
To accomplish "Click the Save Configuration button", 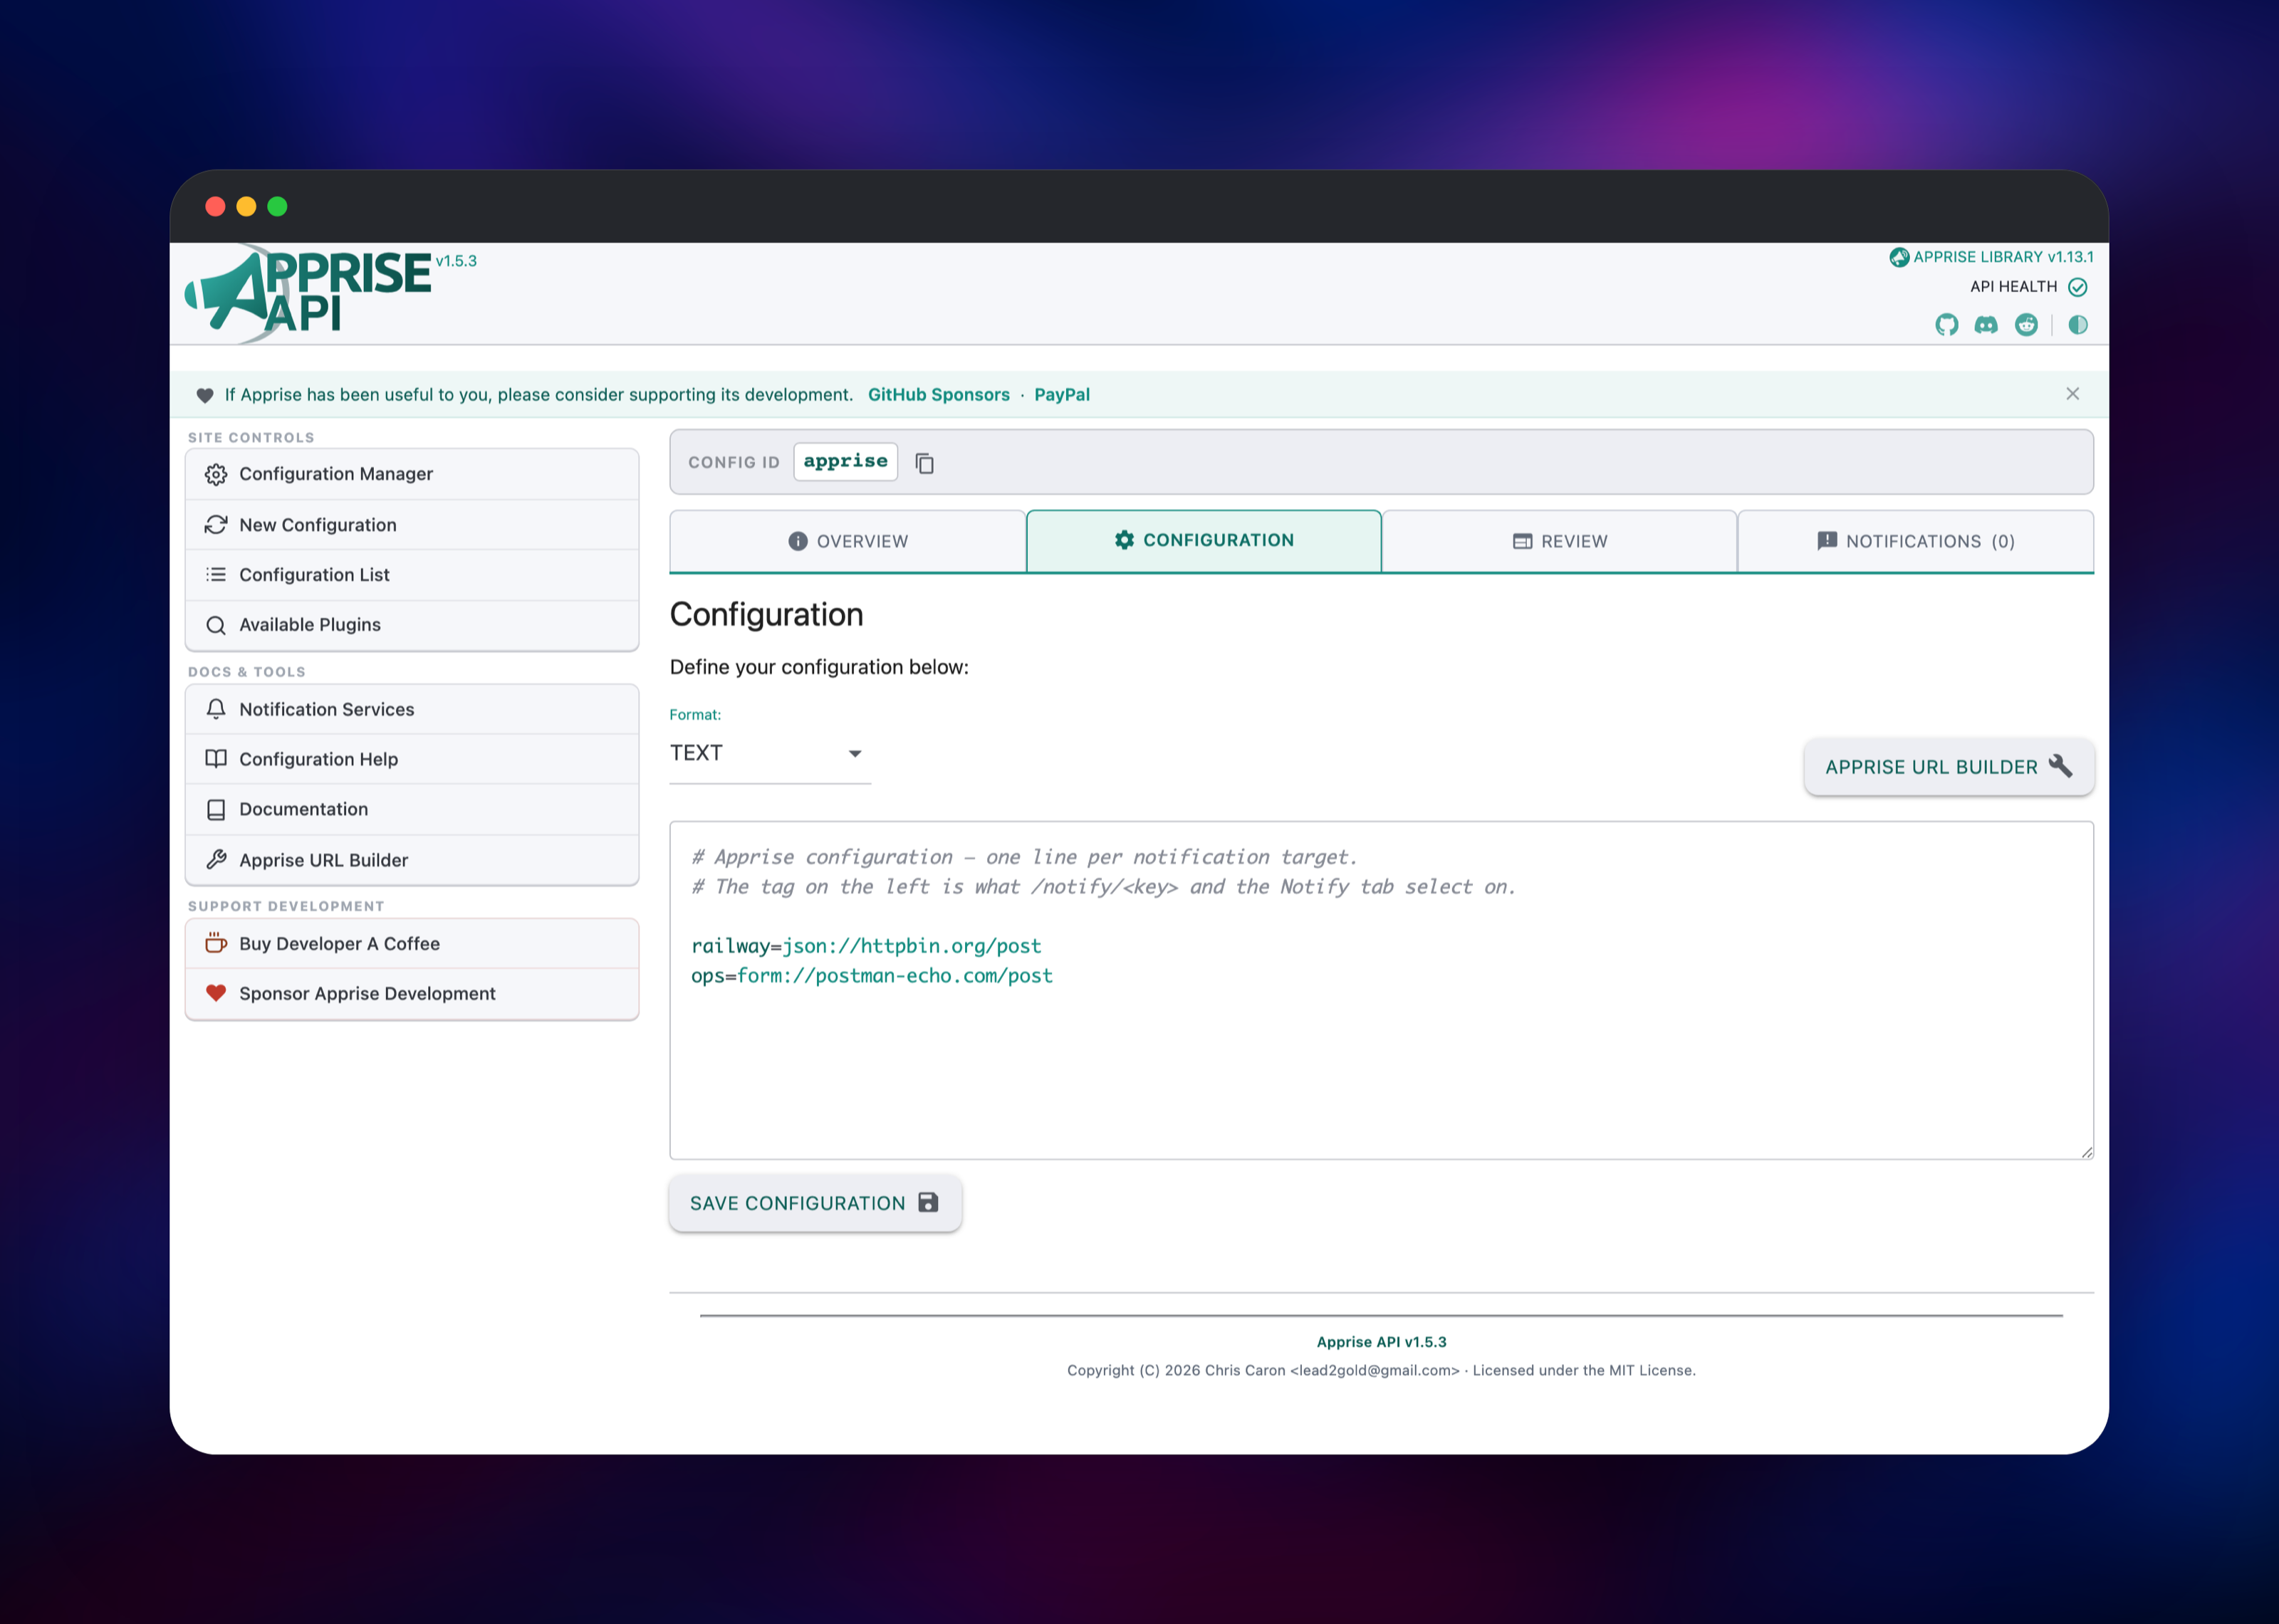I will pyautogui.click(x=815, y=1203).
